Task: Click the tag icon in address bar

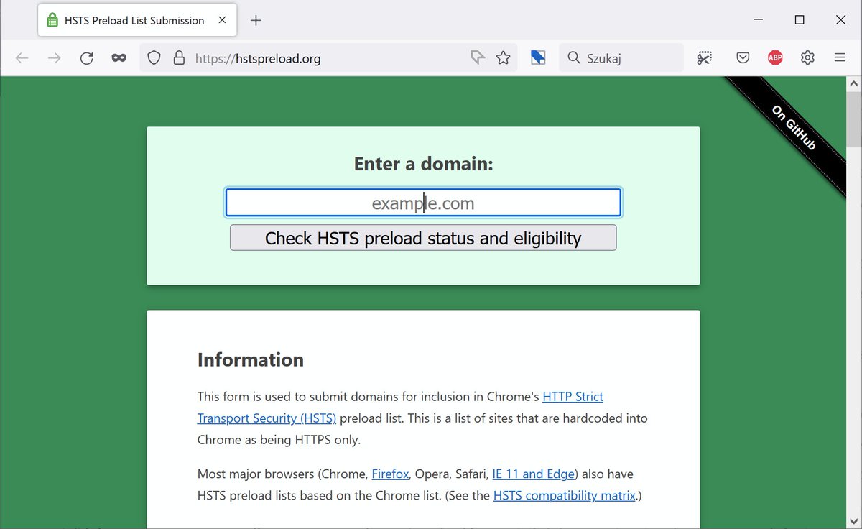Action: click(478, 58)
